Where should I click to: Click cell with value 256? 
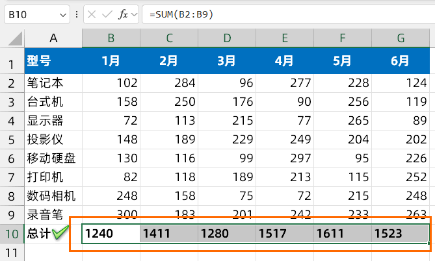343,102
